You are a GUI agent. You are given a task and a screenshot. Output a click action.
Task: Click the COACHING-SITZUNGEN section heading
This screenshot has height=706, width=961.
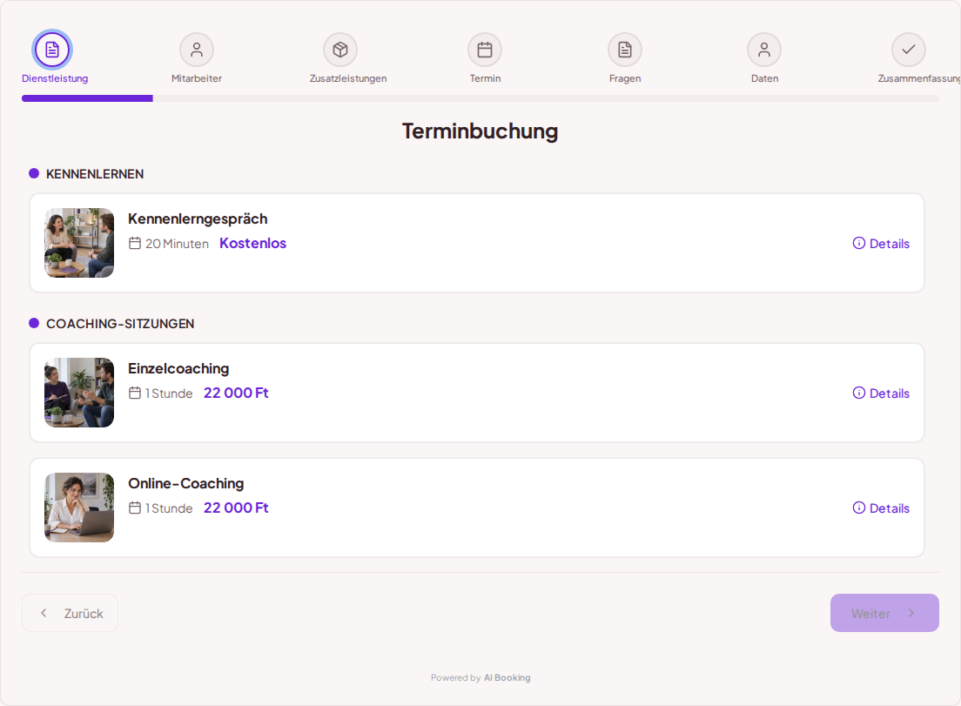click(120, 324)
